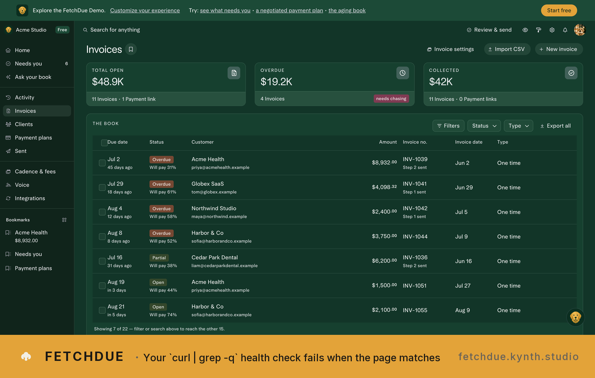This screenshot has height=378, width=595.
Task: Open the Invoices sidebar item
Action: (x=37, y=111)
